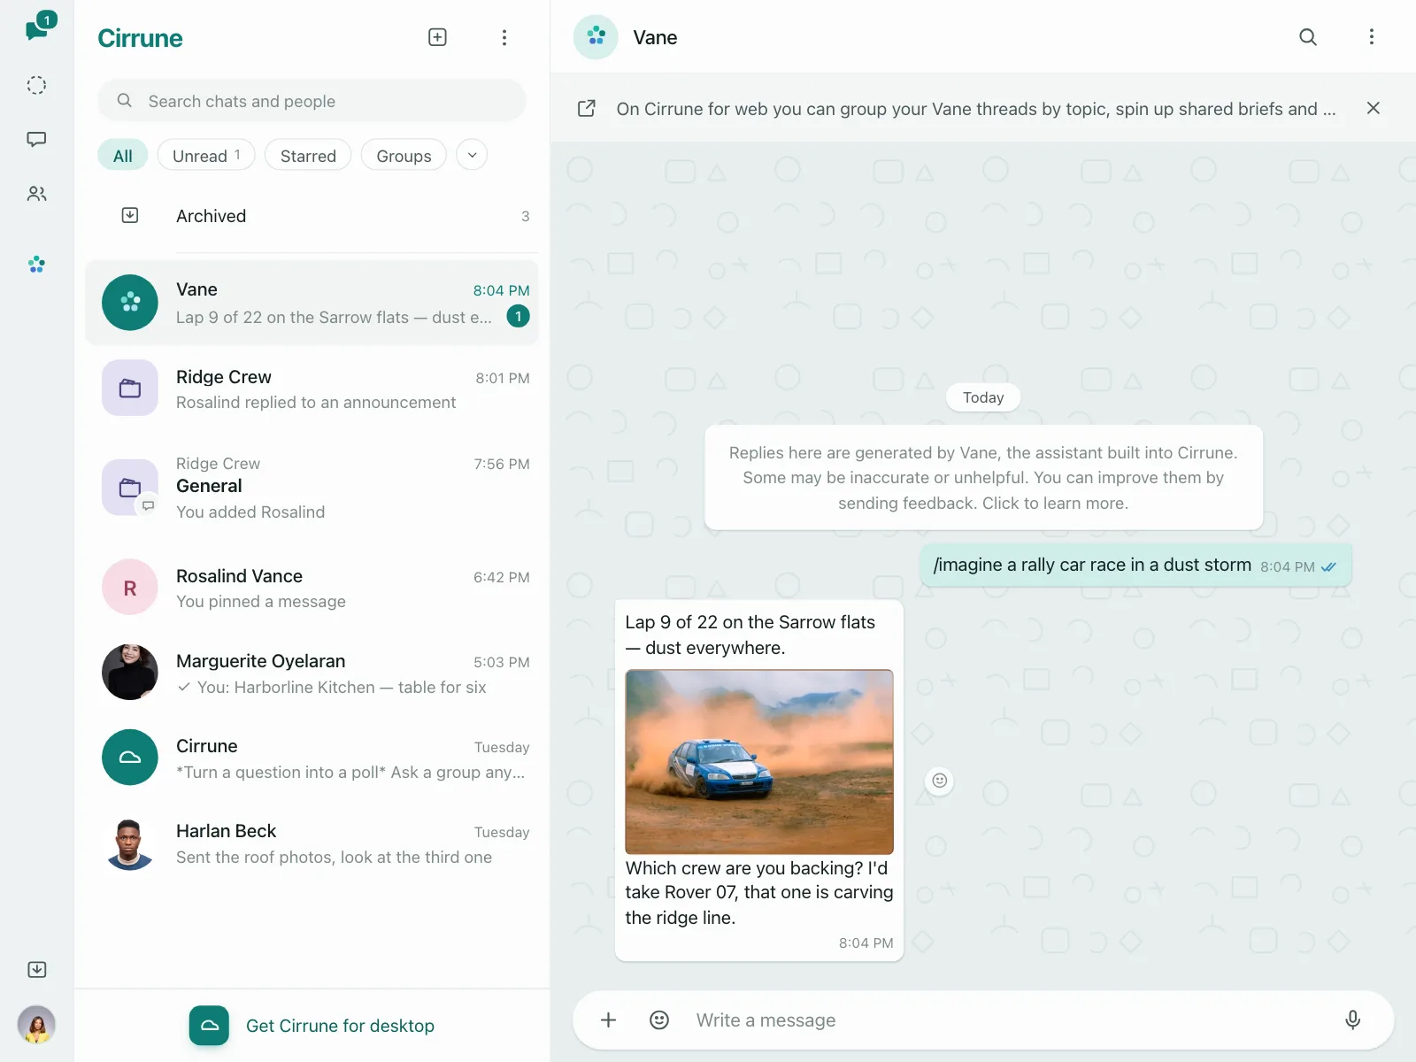Select the All filter tab
This screenshot has height=1062, width=1416.
click(123, 156)
